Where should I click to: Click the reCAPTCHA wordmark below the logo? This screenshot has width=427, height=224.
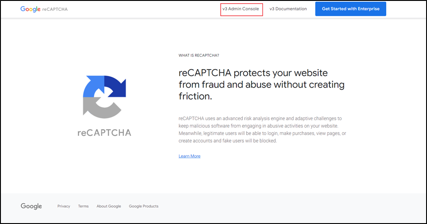click(x=104, y=133)
